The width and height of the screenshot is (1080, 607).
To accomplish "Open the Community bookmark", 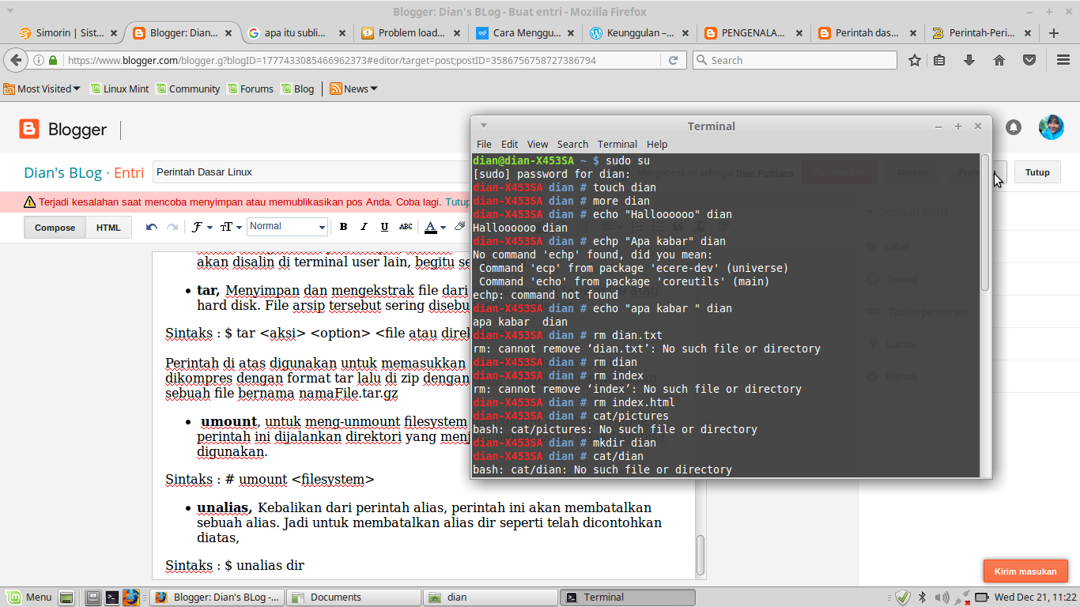I will (x=188, y=89).
